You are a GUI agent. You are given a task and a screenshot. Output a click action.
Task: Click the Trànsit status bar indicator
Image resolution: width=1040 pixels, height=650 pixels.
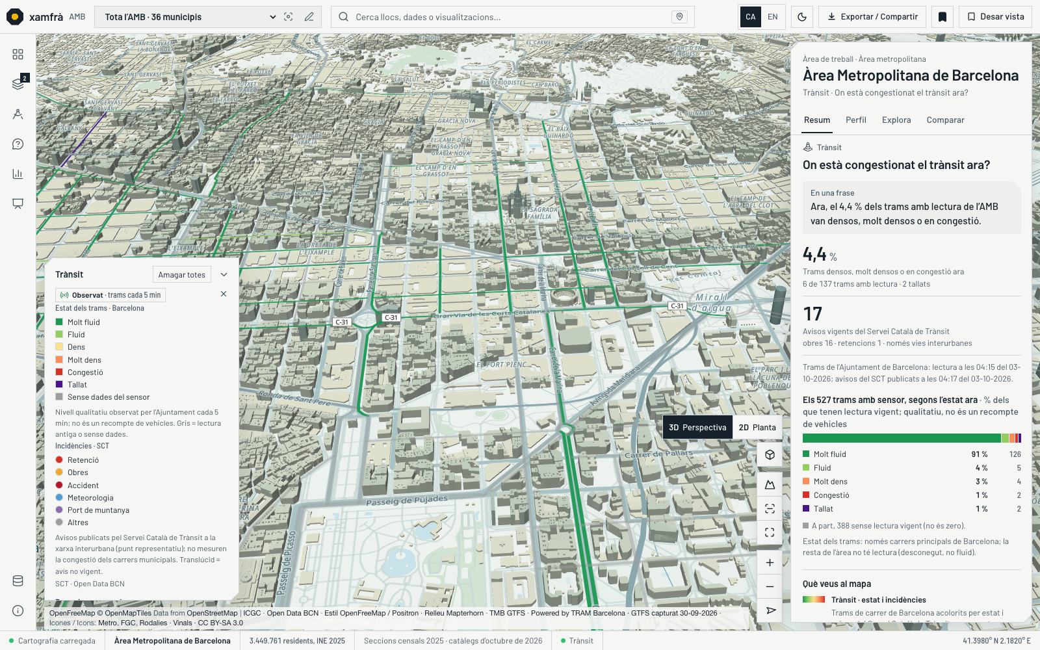point(577,641)
